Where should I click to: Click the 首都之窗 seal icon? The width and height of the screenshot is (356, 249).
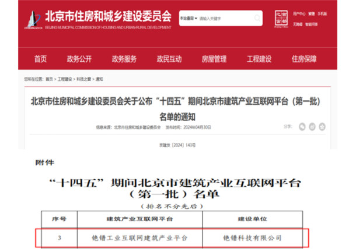tap(281, 19)
